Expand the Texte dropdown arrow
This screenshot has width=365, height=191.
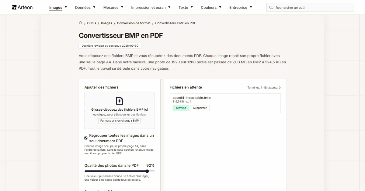[x=192, y=7]
